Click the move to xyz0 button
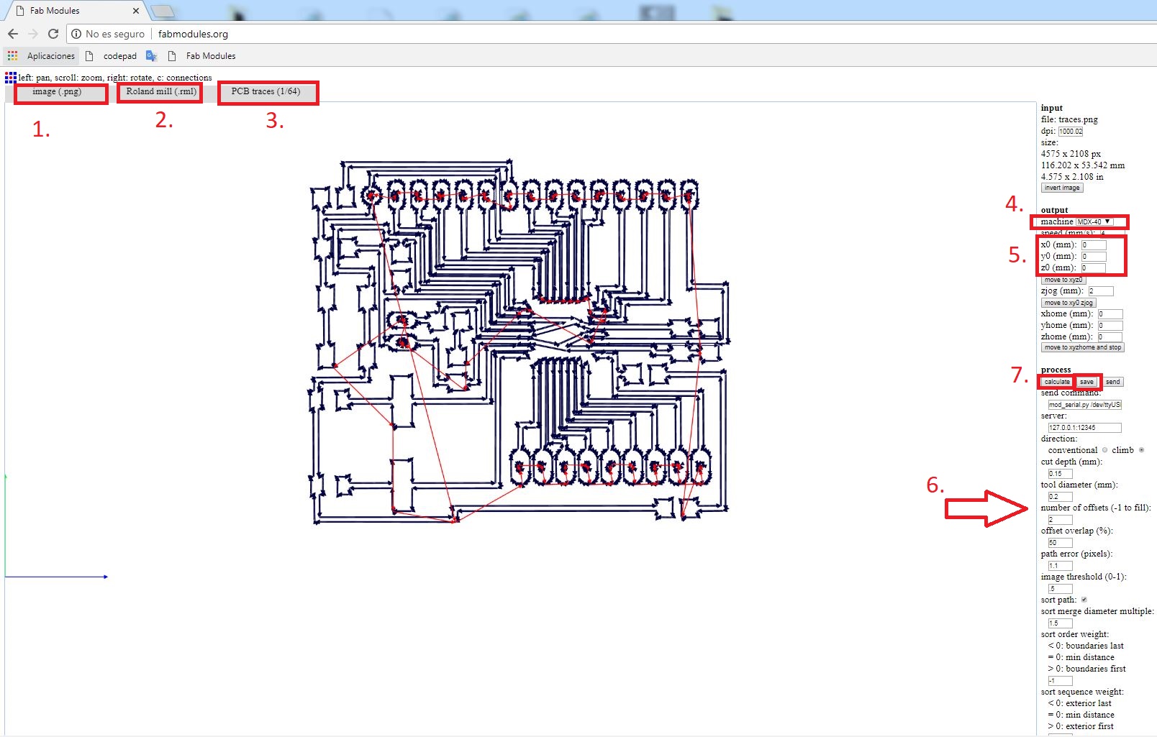1157x737 pixels. pos(1063,280)
